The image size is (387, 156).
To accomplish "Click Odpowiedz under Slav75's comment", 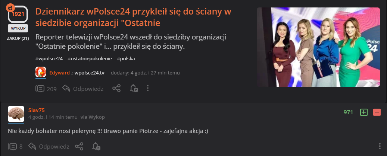I will (49, 147).
